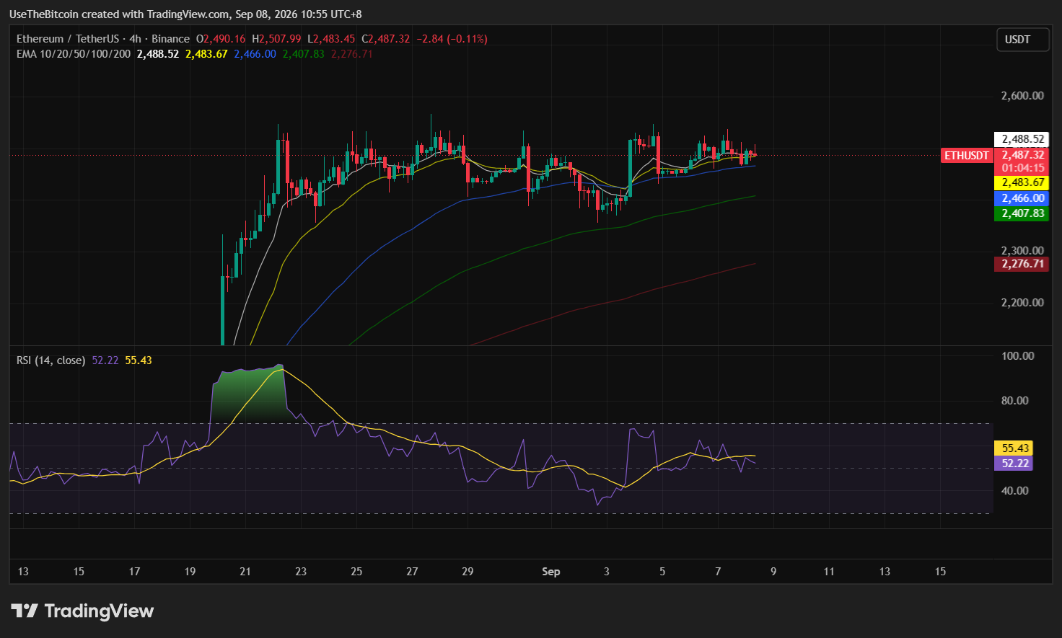Click the EMA 10/20/50/100/200 indicator label
Screen dimensions: 1062x638
74,54
